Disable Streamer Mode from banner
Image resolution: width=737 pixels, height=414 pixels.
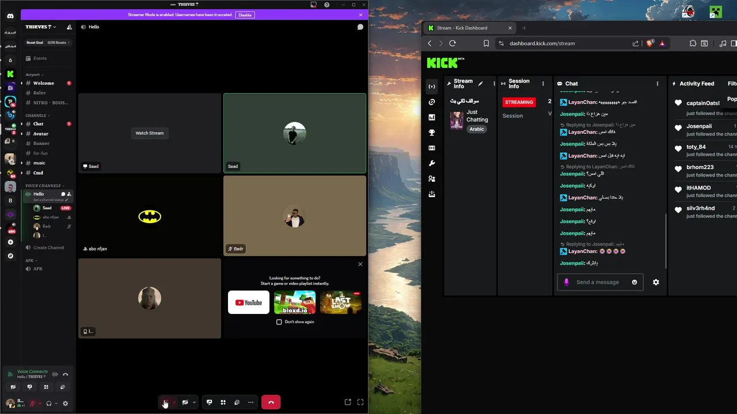245,15
